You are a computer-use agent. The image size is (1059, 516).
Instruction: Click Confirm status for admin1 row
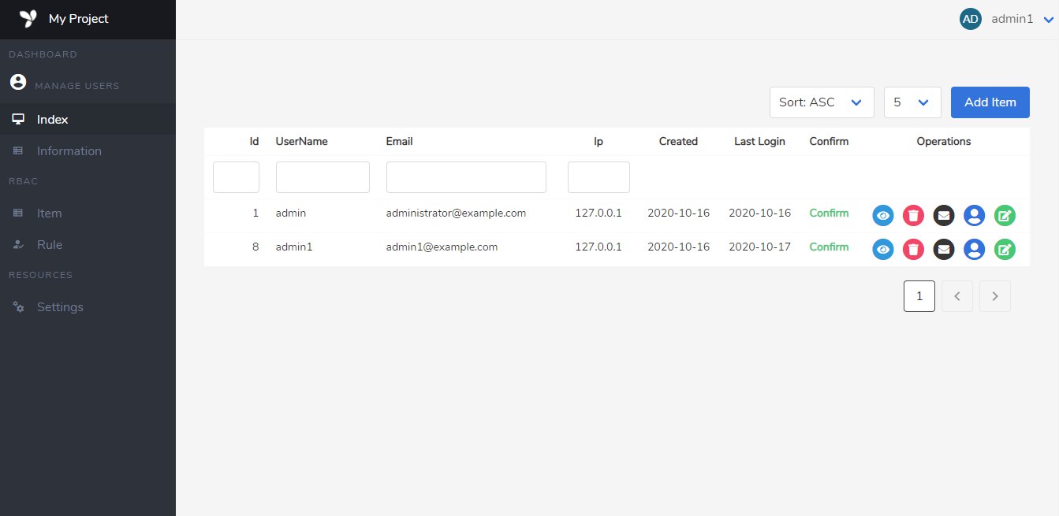829,247
